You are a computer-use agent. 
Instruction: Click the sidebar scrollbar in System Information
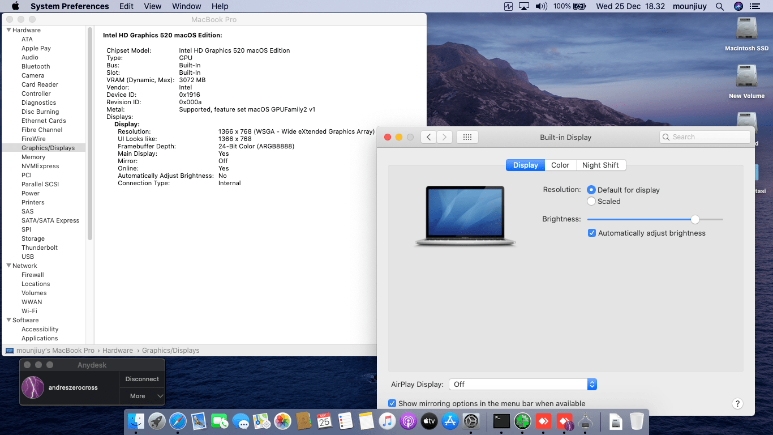(89, 134)
